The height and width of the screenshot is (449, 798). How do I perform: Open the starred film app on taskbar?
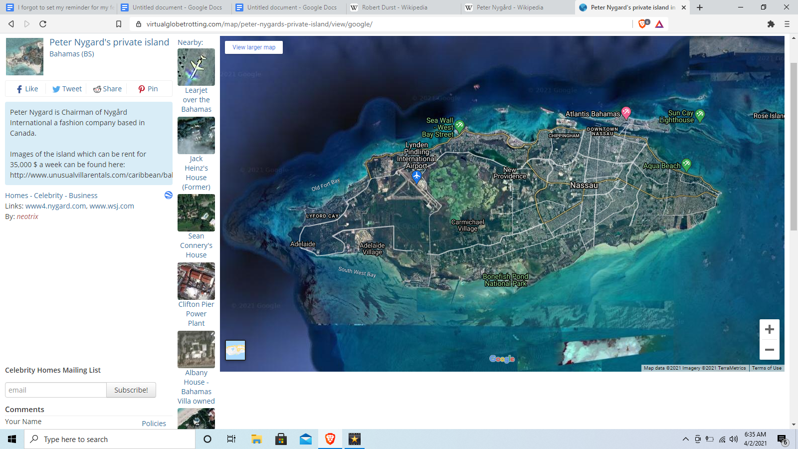pos(355,439)
